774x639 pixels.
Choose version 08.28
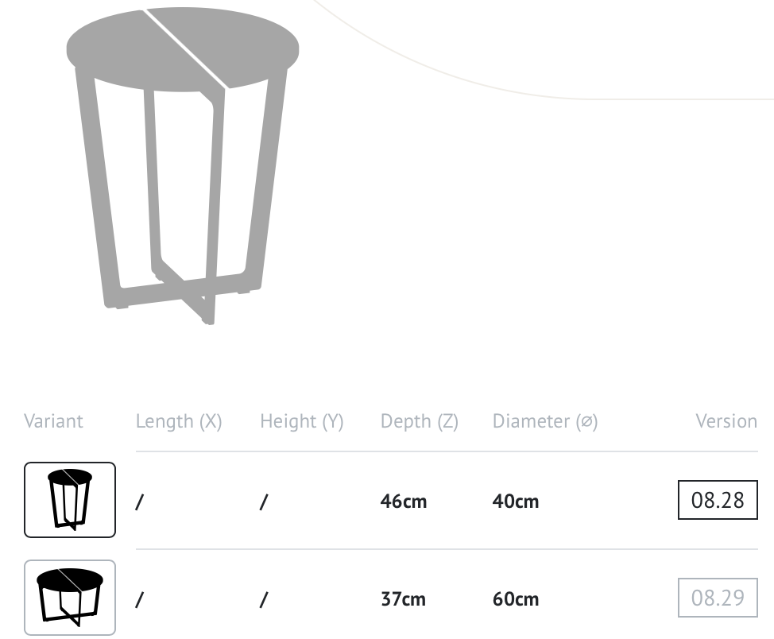(718, 500)
